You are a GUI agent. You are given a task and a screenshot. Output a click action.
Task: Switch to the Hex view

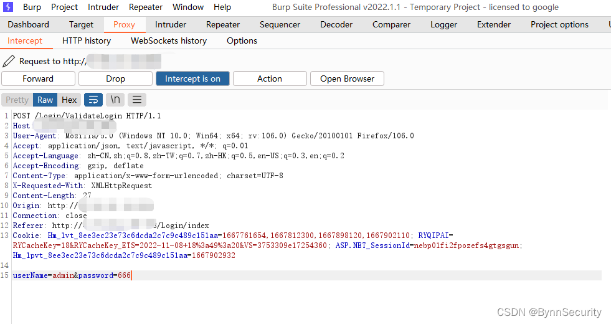tap(69, 100)
